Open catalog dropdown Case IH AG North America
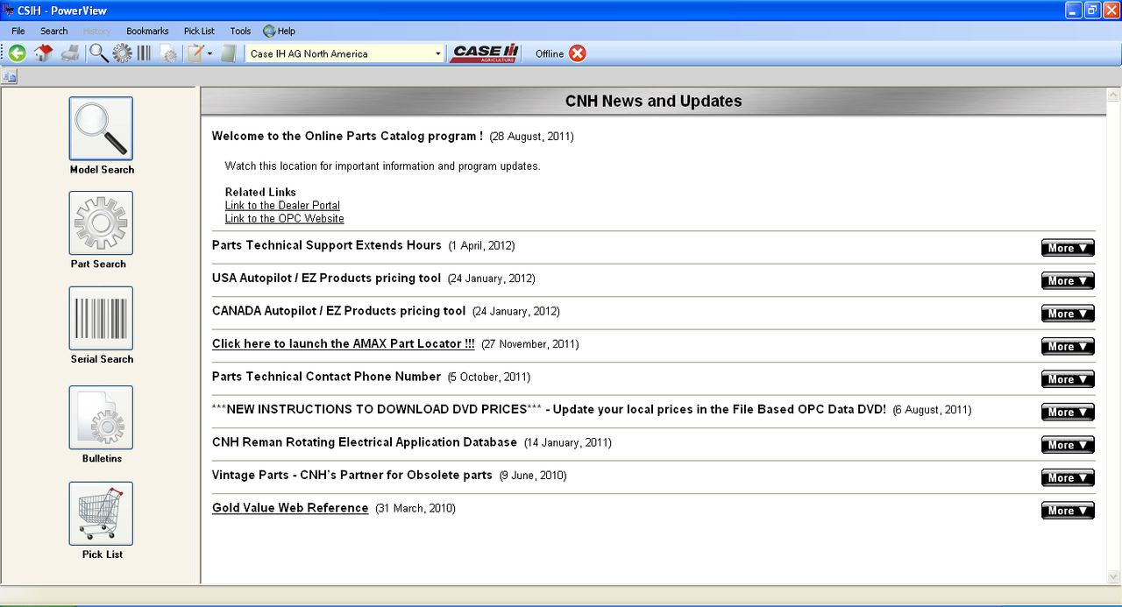 (345, 53)
